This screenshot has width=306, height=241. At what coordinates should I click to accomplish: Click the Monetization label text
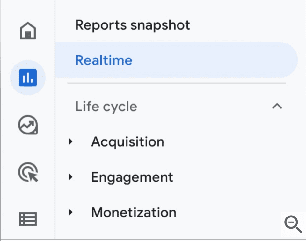click(x=134, y=212)
